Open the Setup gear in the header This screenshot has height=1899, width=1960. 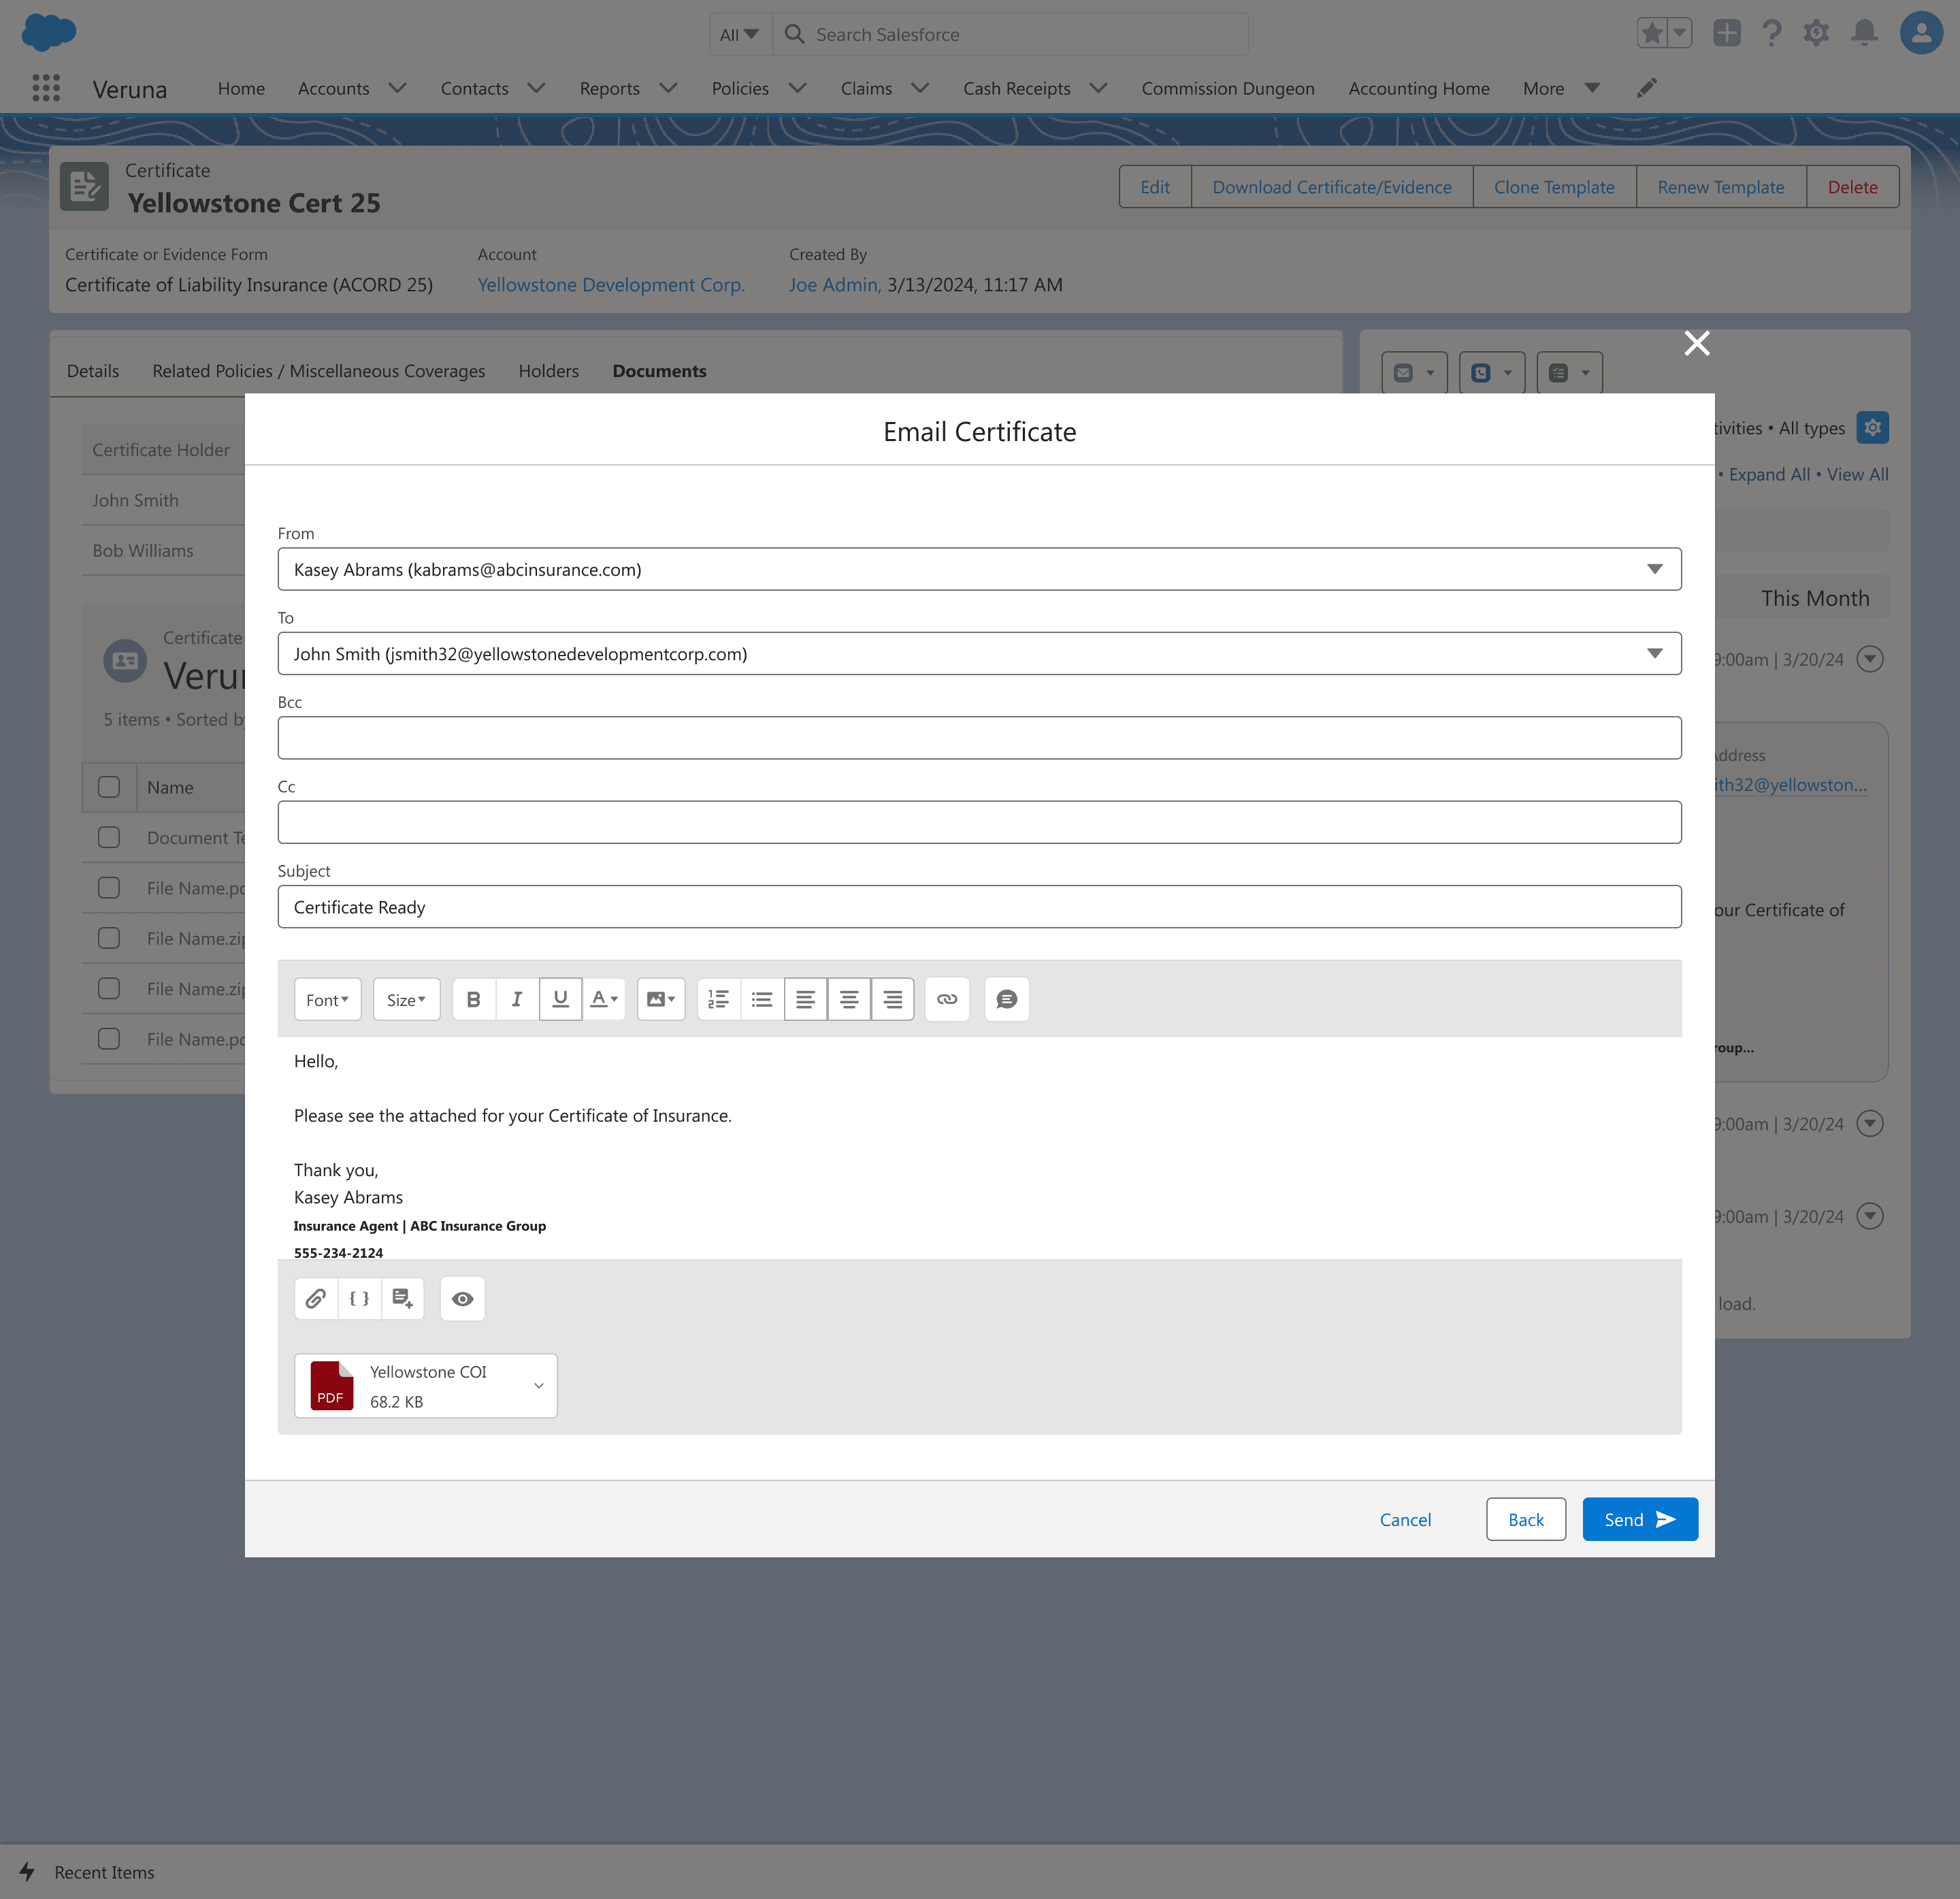tap(1816, 33)
